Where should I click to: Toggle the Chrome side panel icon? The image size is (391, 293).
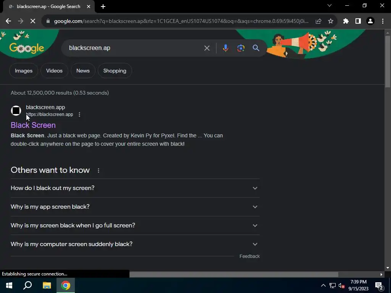click(x=358, y=21)
